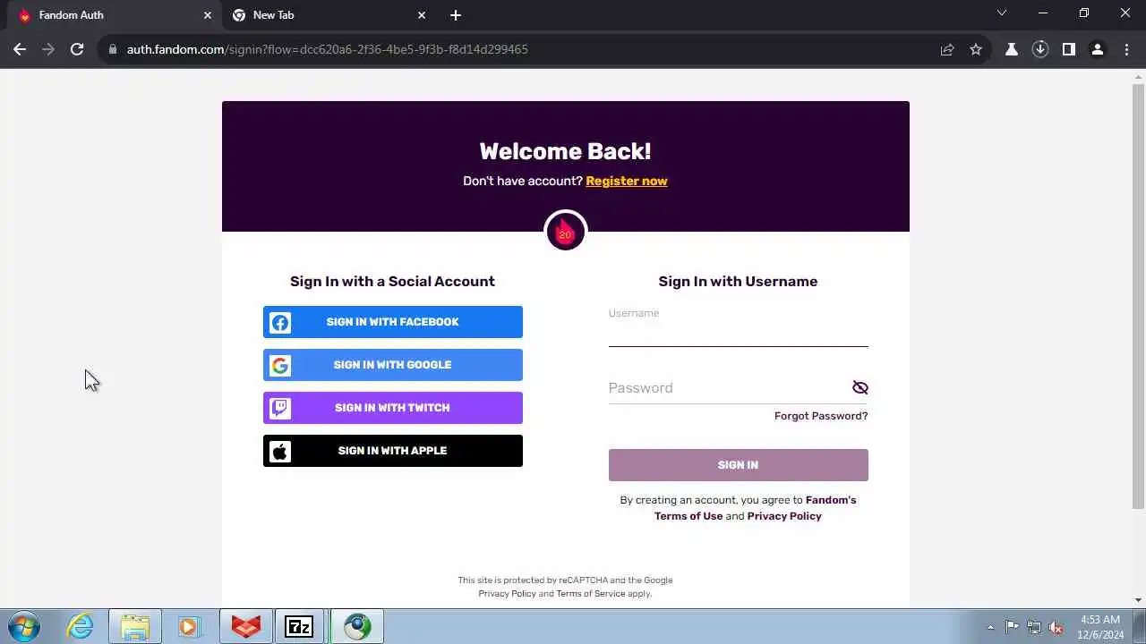
Task: Click the Apple logo icon
Action: pyautogui.click(x=280, y=451)
